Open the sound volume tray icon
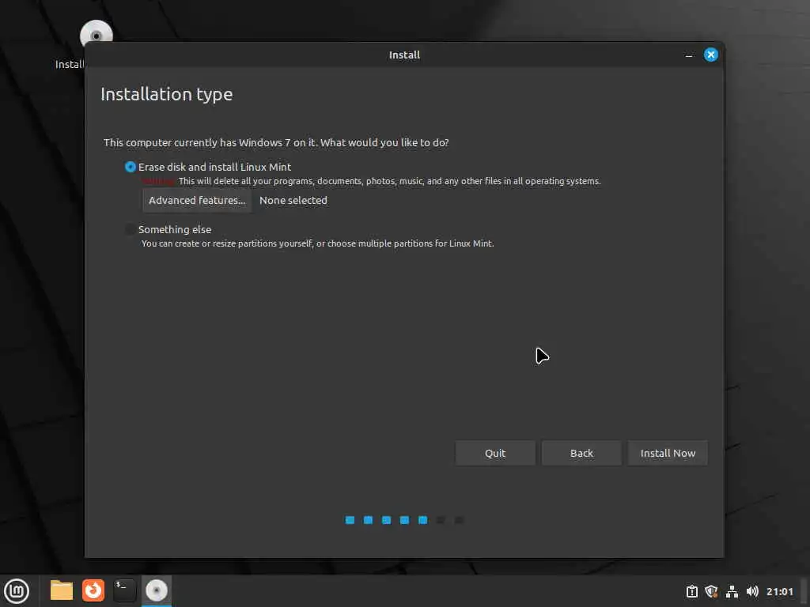Viewport: 810px width, 607px height. [752, 591]
